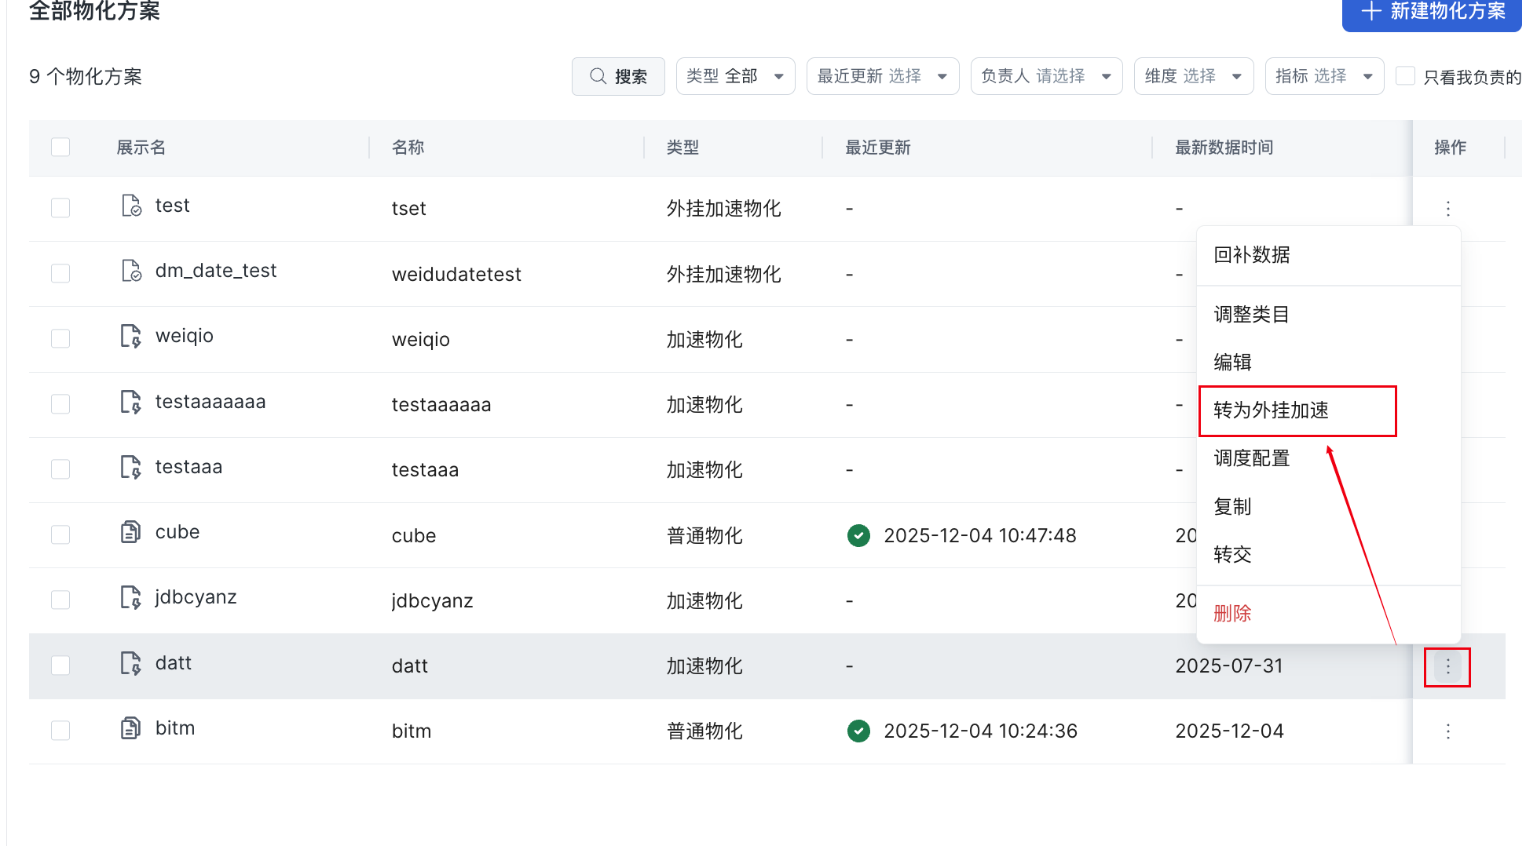Open the 负责人 selector dropdown
1537x846 pixels.
1046,76
